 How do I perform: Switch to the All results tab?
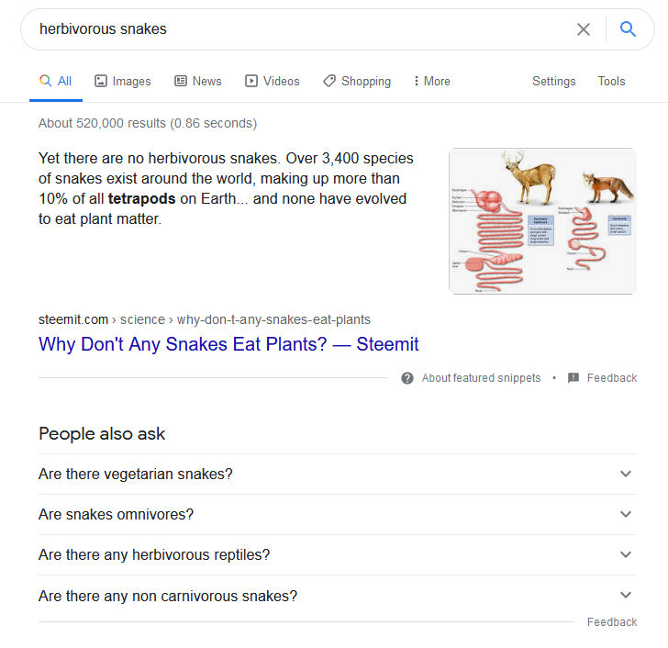click(x=56, y=82)
